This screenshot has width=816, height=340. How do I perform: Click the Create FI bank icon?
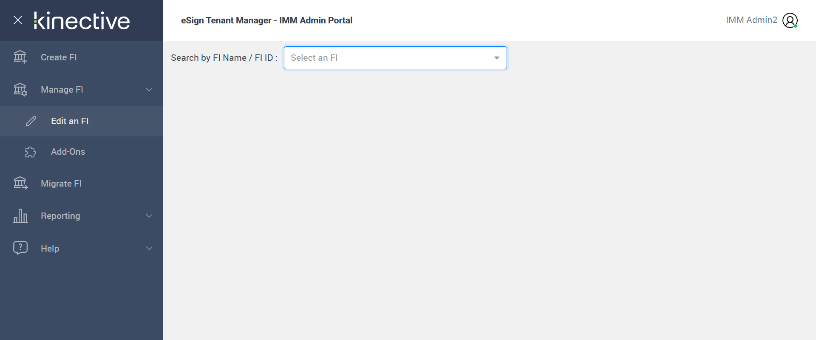20,57
